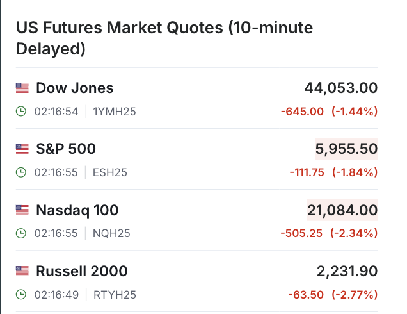
Task: Click the US flag icon beside Russell 2000
Action: pyautogui.click(x=22, y=271)
